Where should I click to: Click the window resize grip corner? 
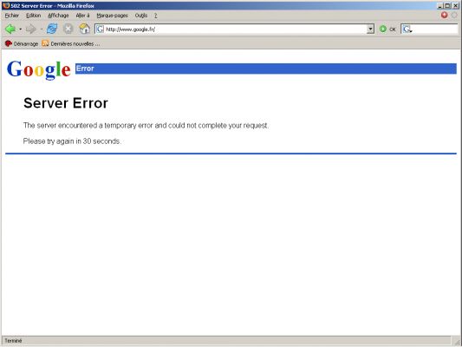[x=457, y=342]
